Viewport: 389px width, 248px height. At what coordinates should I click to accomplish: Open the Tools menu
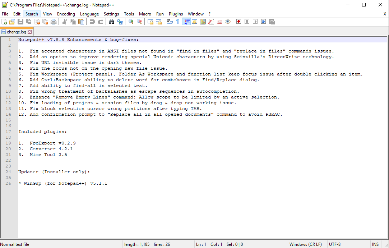tap(129, 14)
